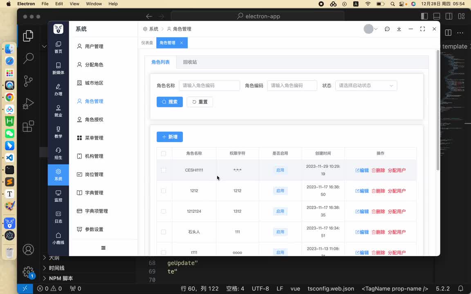Image resolution: width=471 pixels, height=294 pixels.
Task: Click the 新增 button
Action: (170, 137)
